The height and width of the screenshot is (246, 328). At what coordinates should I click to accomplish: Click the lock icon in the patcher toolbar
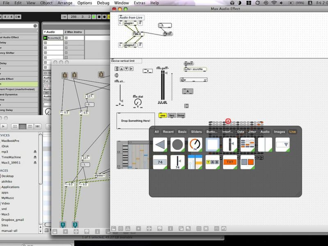coord(114,228)
